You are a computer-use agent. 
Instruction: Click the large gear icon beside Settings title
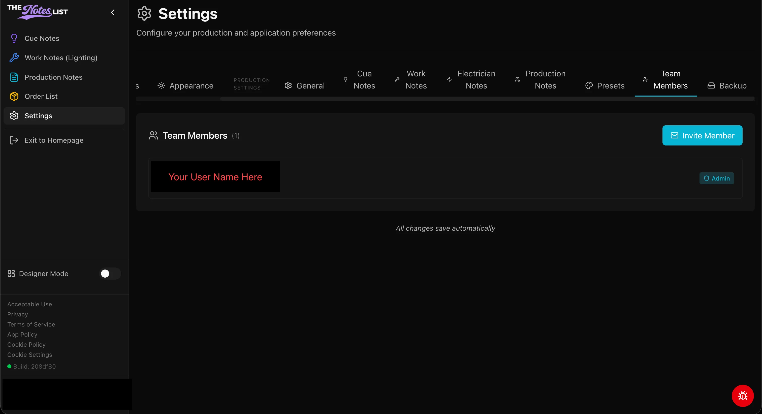(x=144, y=14)
